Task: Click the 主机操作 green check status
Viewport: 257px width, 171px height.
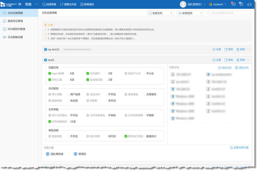Action: [x=88, y=73]
